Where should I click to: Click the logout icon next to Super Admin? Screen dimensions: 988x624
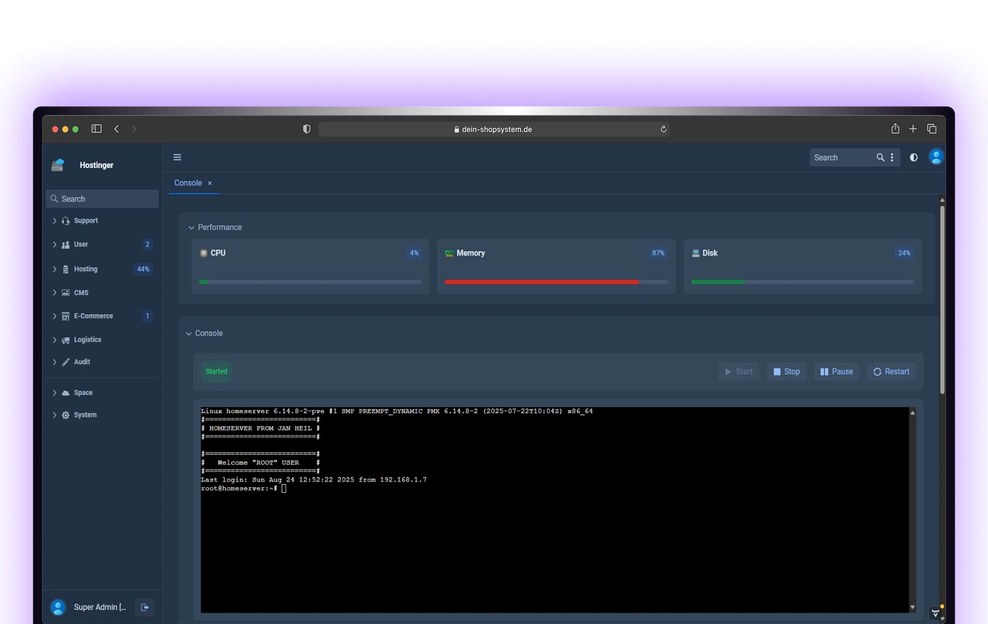(x=144, y=607)
